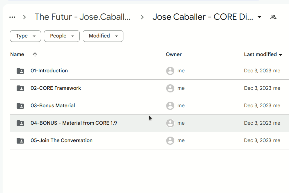Image resolution: width=289 pixels, height=193 pixels.
Task: Click the shared folder icon for 02-CORE Framework
Action: [20, 88]
